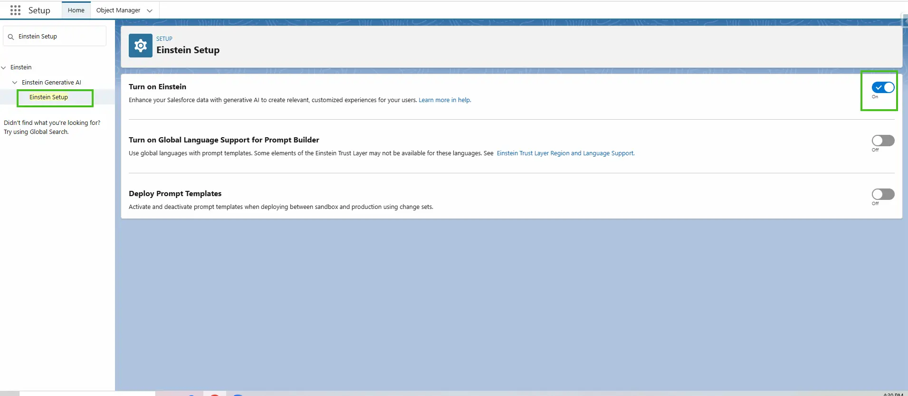Viewport: 908px width, 396px height.
Task: Open the Object Manager dropdown arrow
Action: (150, 10)
